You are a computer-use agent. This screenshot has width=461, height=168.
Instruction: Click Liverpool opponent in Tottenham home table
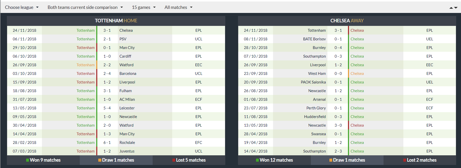pyautogui.click(x=127, y=82)
